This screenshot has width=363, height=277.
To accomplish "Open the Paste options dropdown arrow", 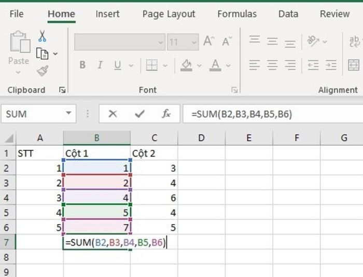I will pyautogui.click(x=18, y=73).
